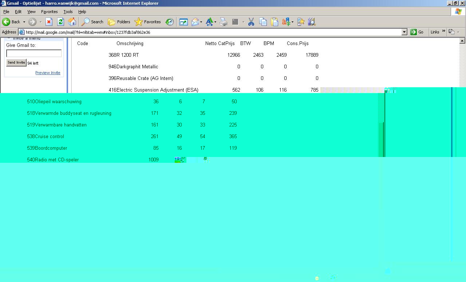
Task: Refresh the page with the Refresh icon
Action: tap(60, 22)
